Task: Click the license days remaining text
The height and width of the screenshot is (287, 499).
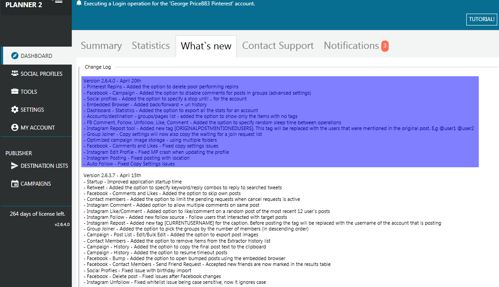Action: coord(37,214)
